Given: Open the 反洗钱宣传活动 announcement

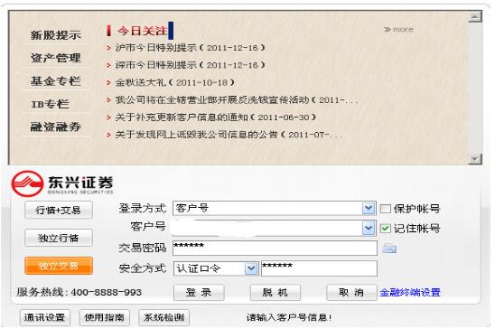Looking at the screenshot, I should (237, 100).
